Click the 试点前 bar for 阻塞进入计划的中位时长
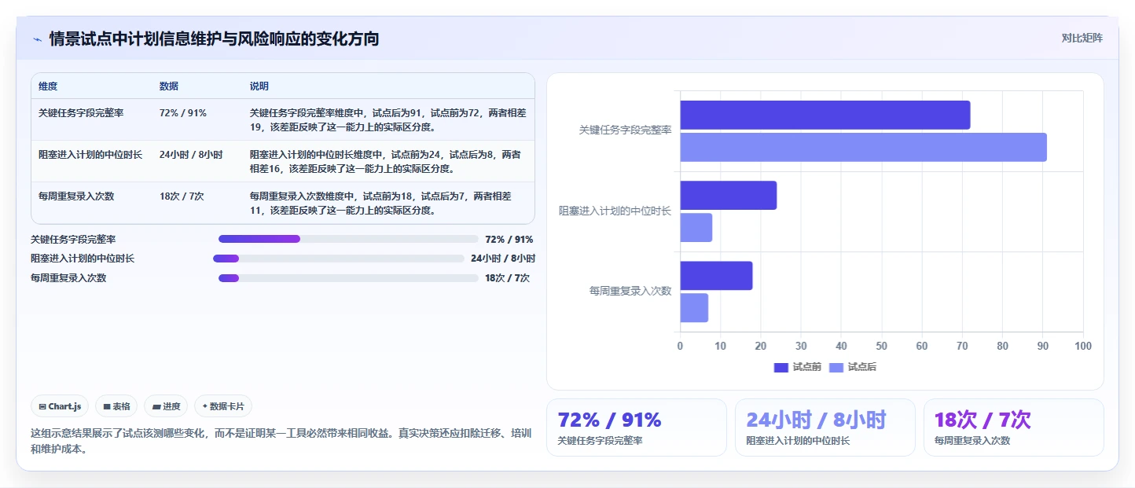The width and height of the screenshot is (1135, 488). click(x=729, y=195)
